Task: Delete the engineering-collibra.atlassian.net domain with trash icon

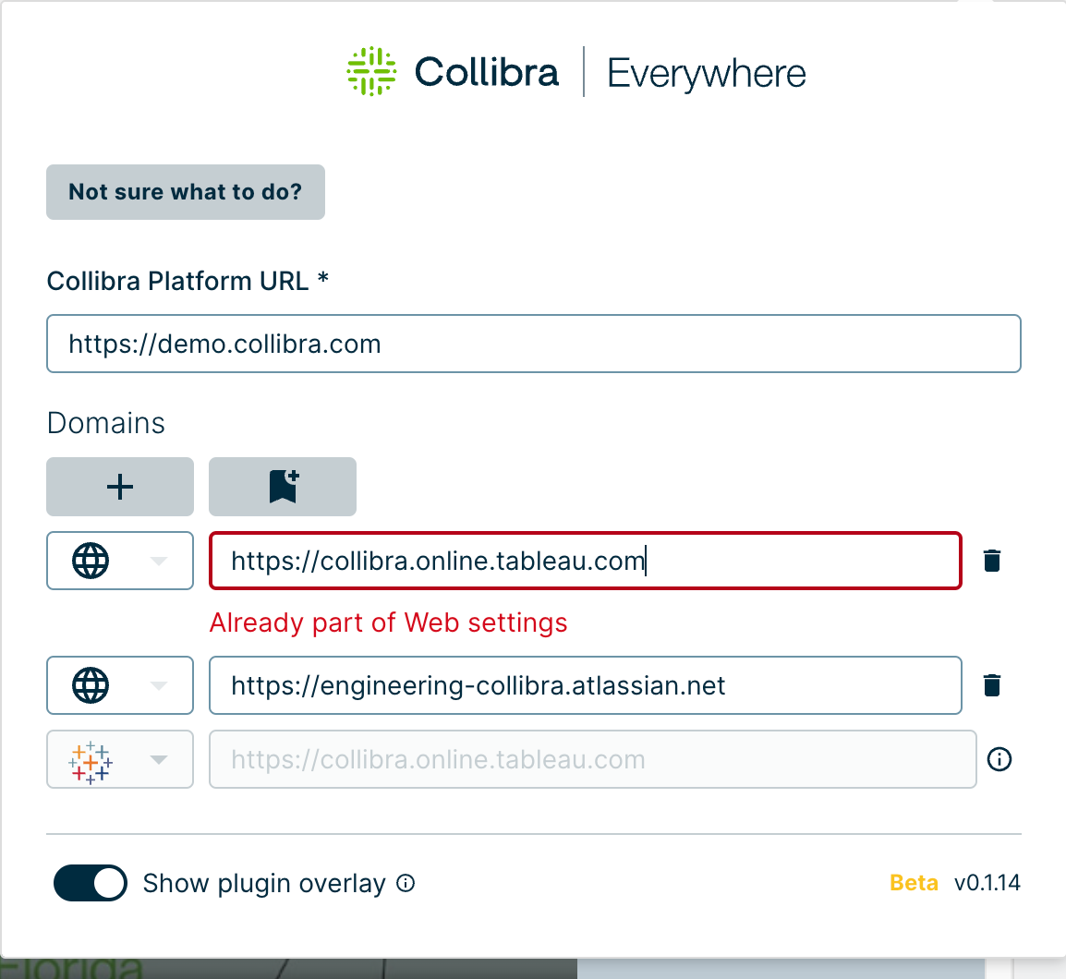Action: [x=992, y=685]
